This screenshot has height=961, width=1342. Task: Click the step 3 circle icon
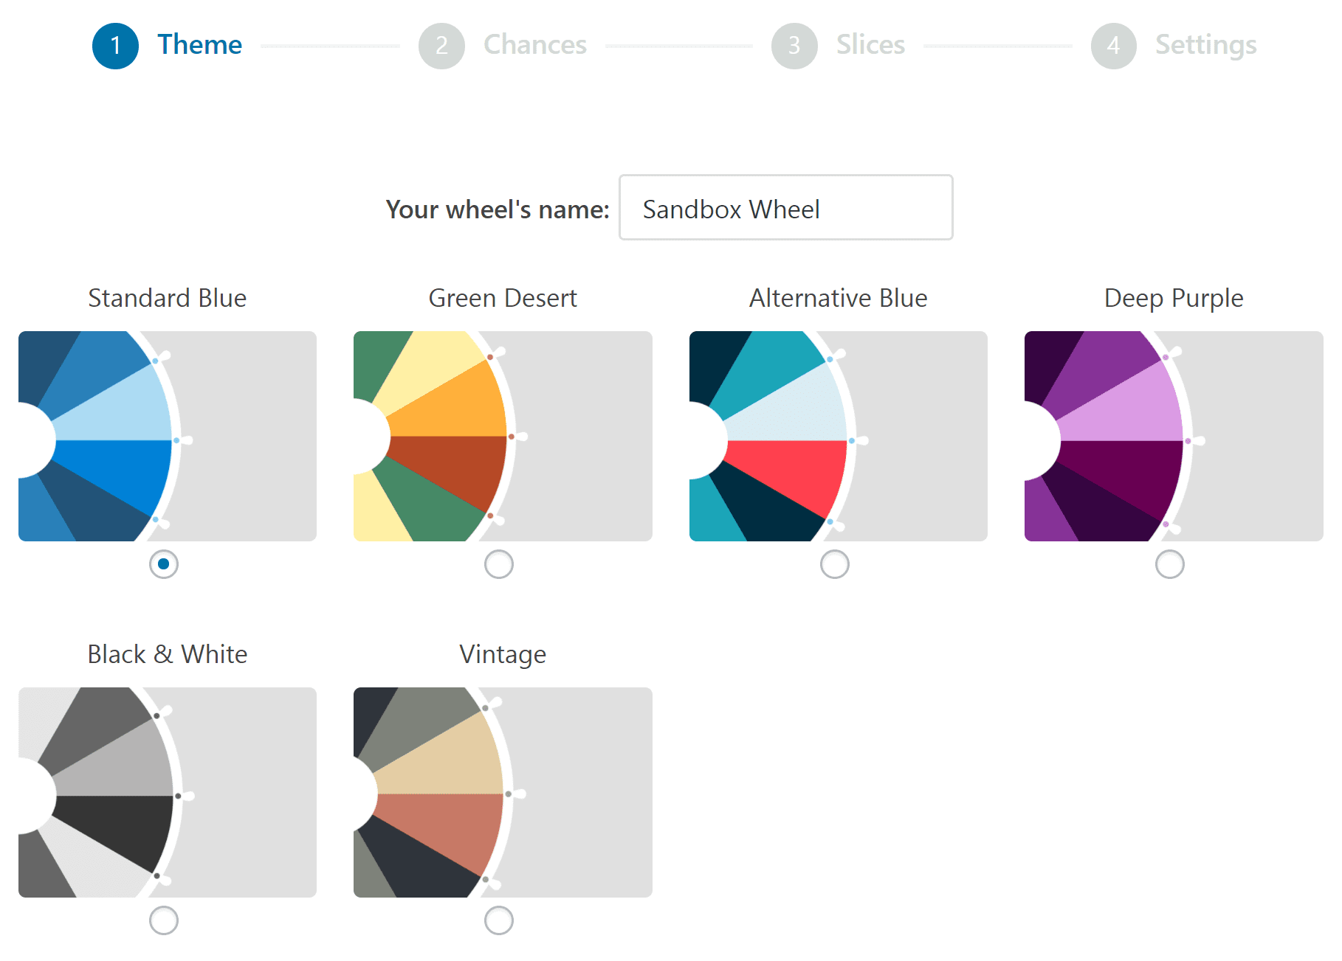tap(794, 46)
